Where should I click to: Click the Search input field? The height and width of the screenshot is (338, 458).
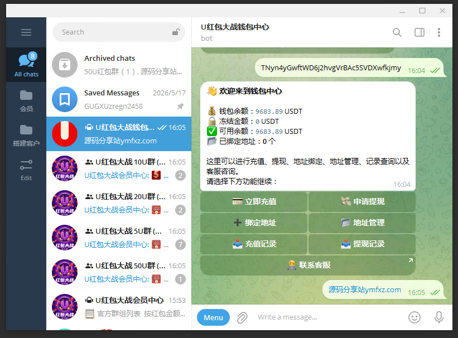tap(119, 32)
